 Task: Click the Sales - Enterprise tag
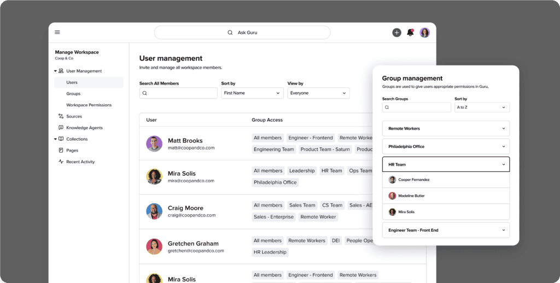[x=273, y=217]
